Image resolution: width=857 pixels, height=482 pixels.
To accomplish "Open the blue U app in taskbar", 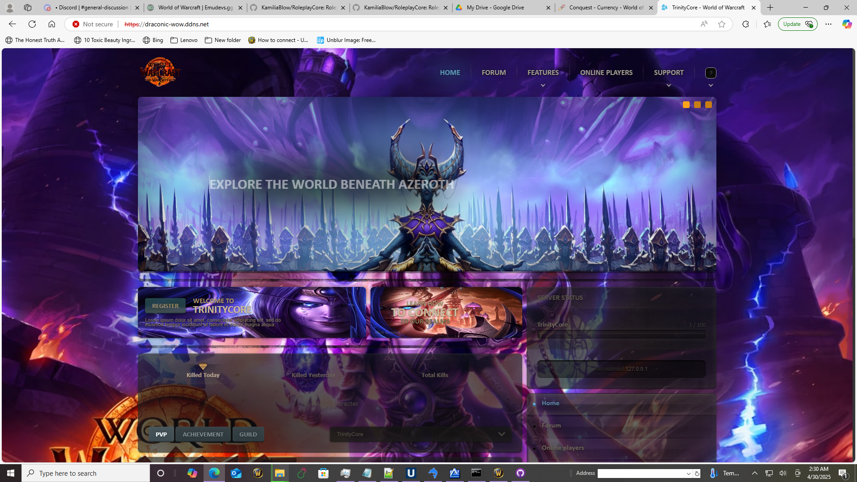I will (411, 473).
